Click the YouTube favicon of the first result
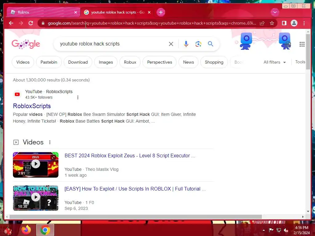The image size is (315, 236). click(17, 94)
